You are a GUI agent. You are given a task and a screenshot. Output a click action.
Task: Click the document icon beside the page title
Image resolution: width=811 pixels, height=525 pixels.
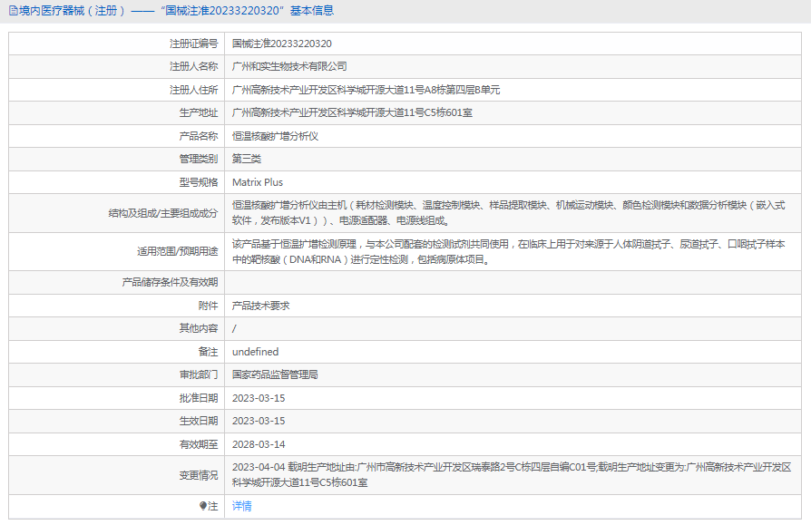14,11
